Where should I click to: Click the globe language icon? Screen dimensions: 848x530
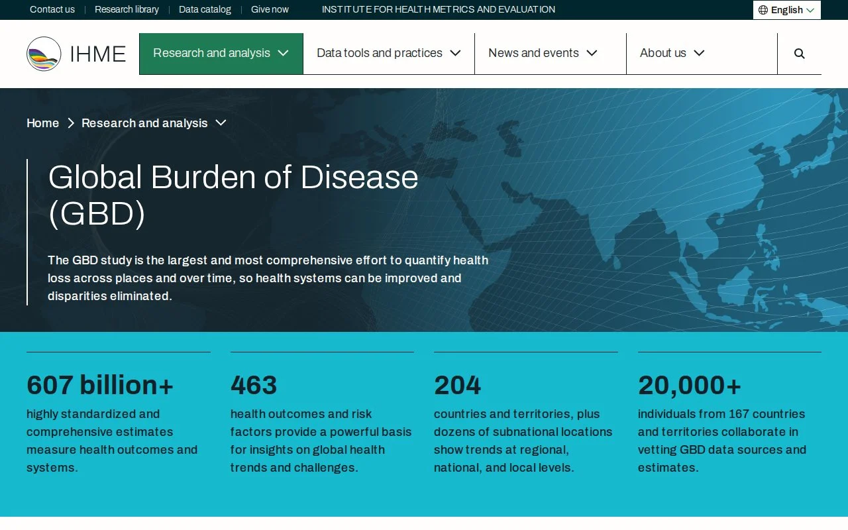(x=763, y=10)
